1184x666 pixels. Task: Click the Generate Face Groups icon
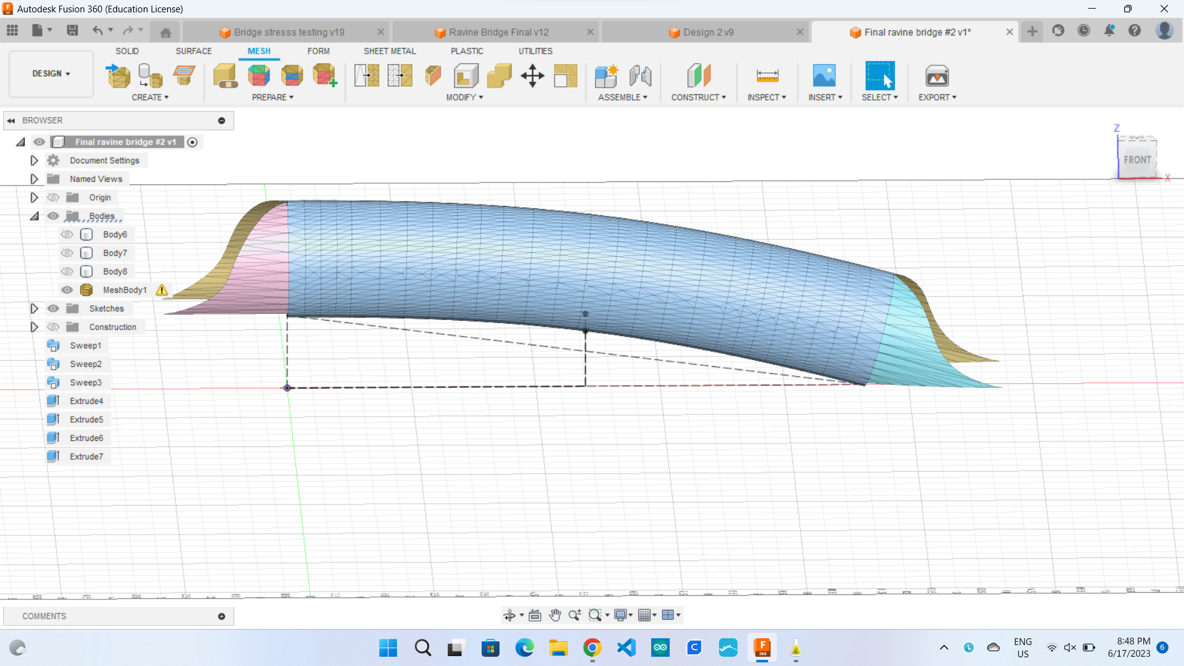tap(259, 76)
